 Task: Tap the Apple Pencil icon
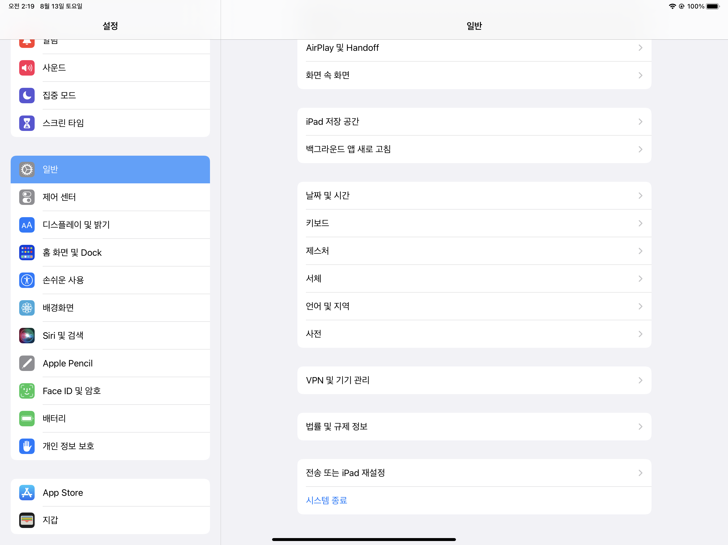click(x=27, y=363)
